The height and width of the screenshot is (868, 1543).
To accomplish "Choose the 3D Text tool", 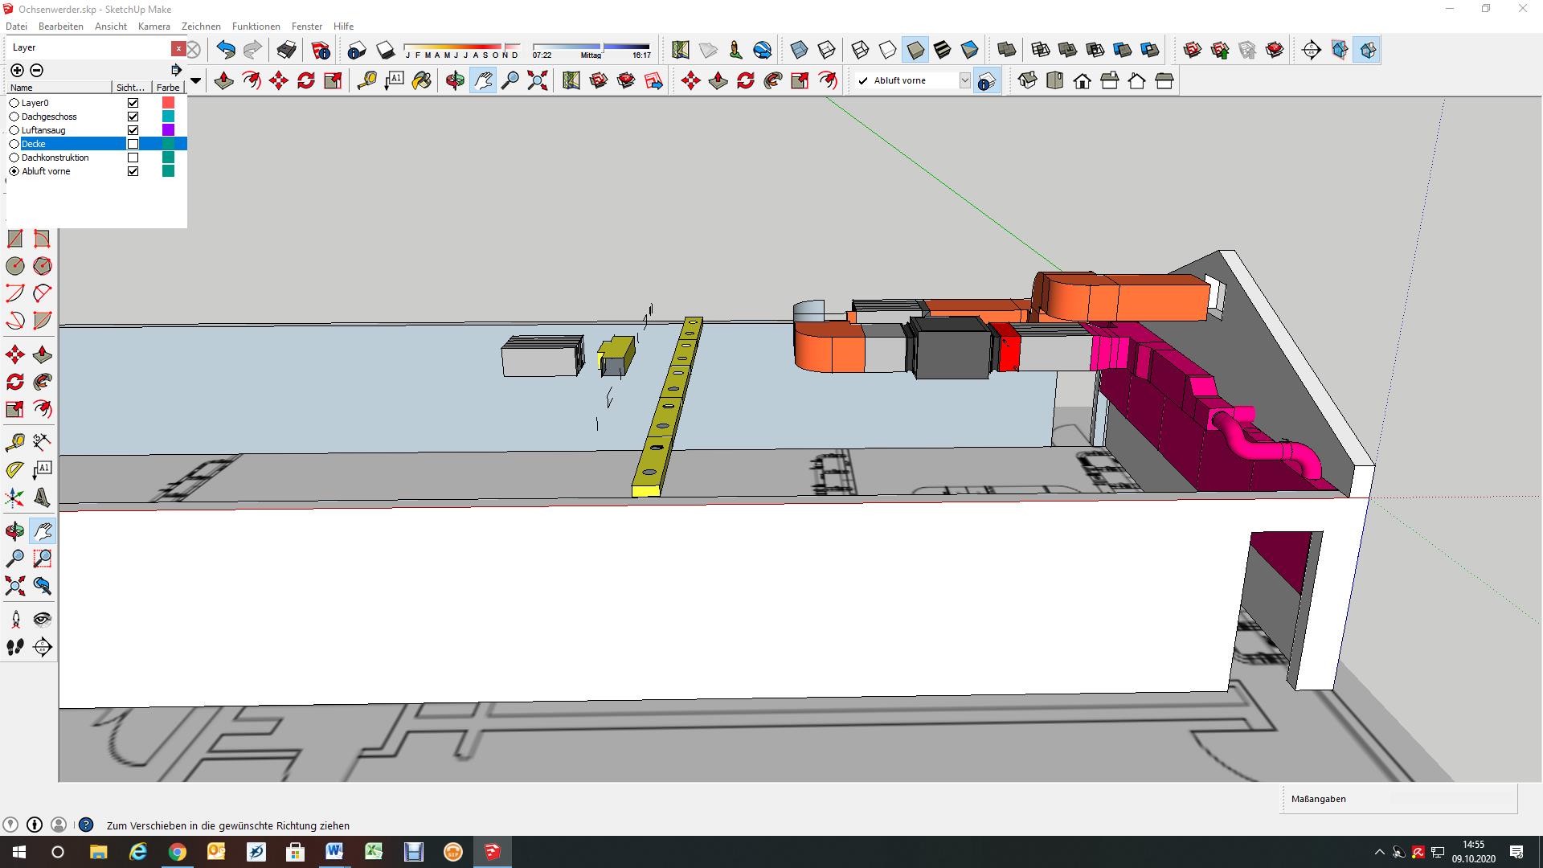I will click(x=43, y=497).
